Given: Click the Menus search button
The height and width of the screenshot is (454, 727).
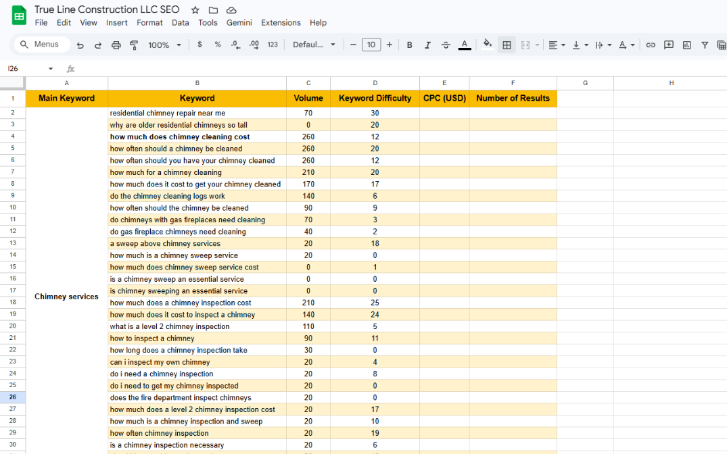Looking at the screenshot, I should (41, 45).
